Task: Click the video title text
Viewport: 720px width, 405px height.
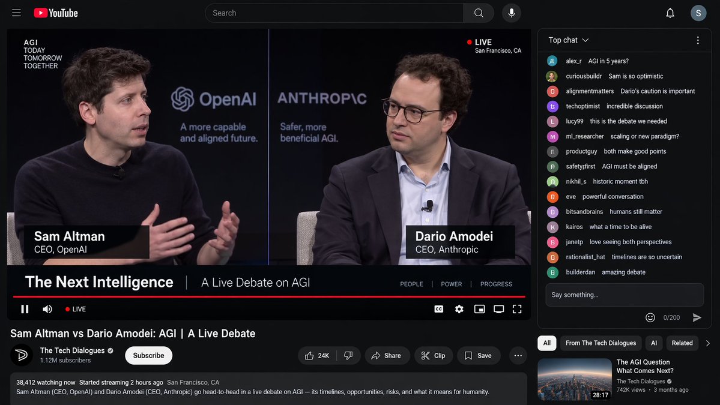Action: [133, 334]
